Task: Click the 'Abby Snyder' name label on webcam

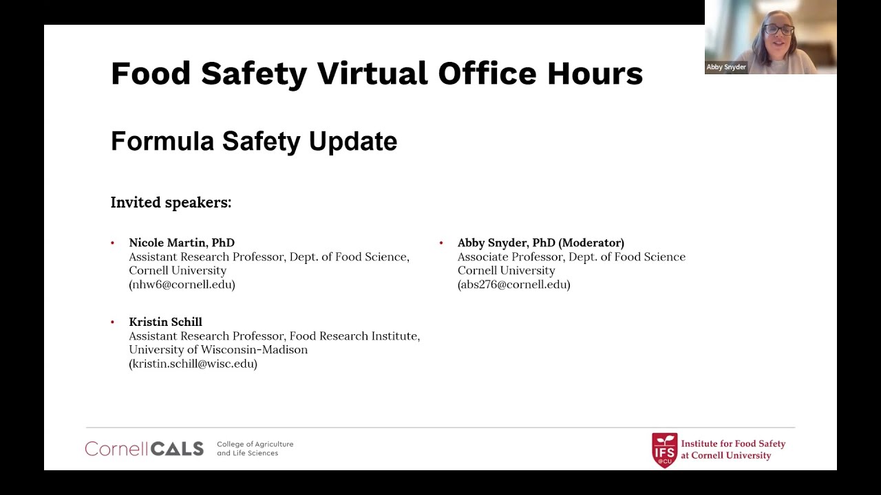Action: (726, 67)
